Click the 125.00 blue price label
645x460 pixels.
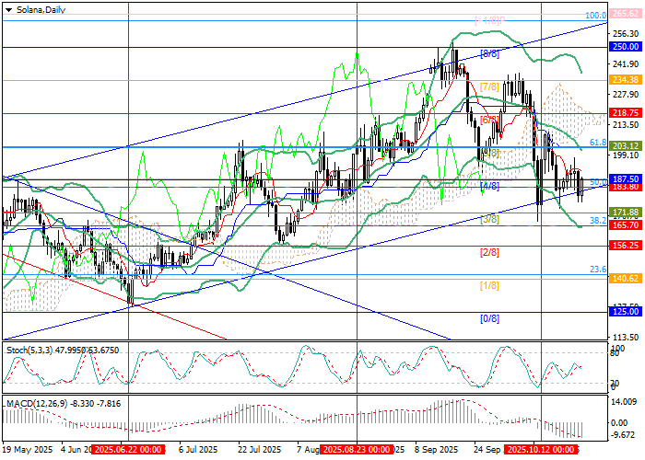[626, 312]
